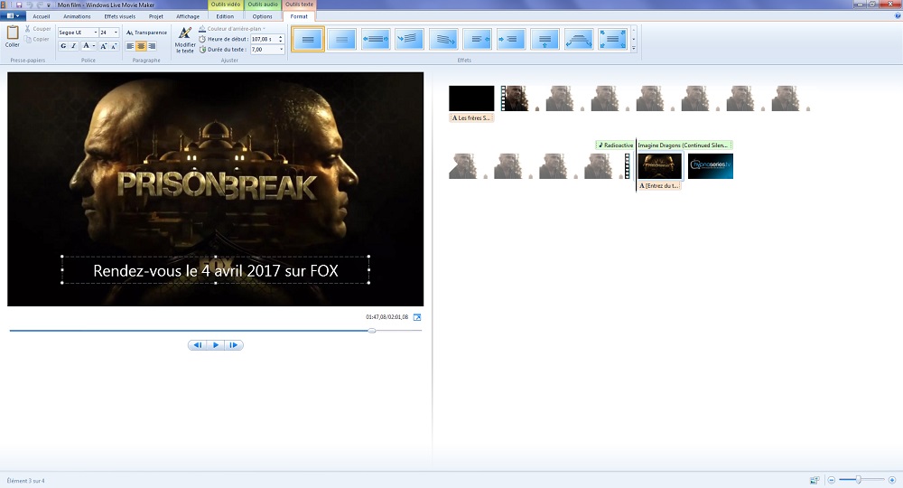
Task: Select the stretch horizontal text effect
Action: click(376, 39)
